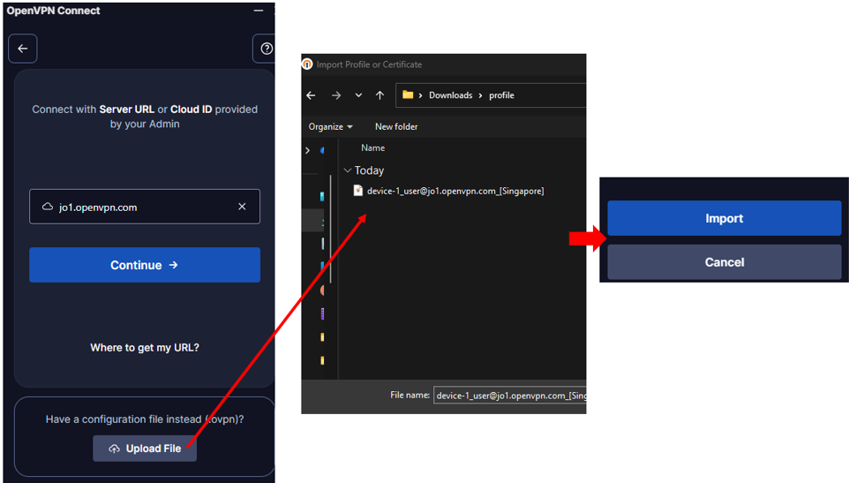The width and height of the screenshot is (849, 483).
Task: Click the Upload File button
Action: 145,449
